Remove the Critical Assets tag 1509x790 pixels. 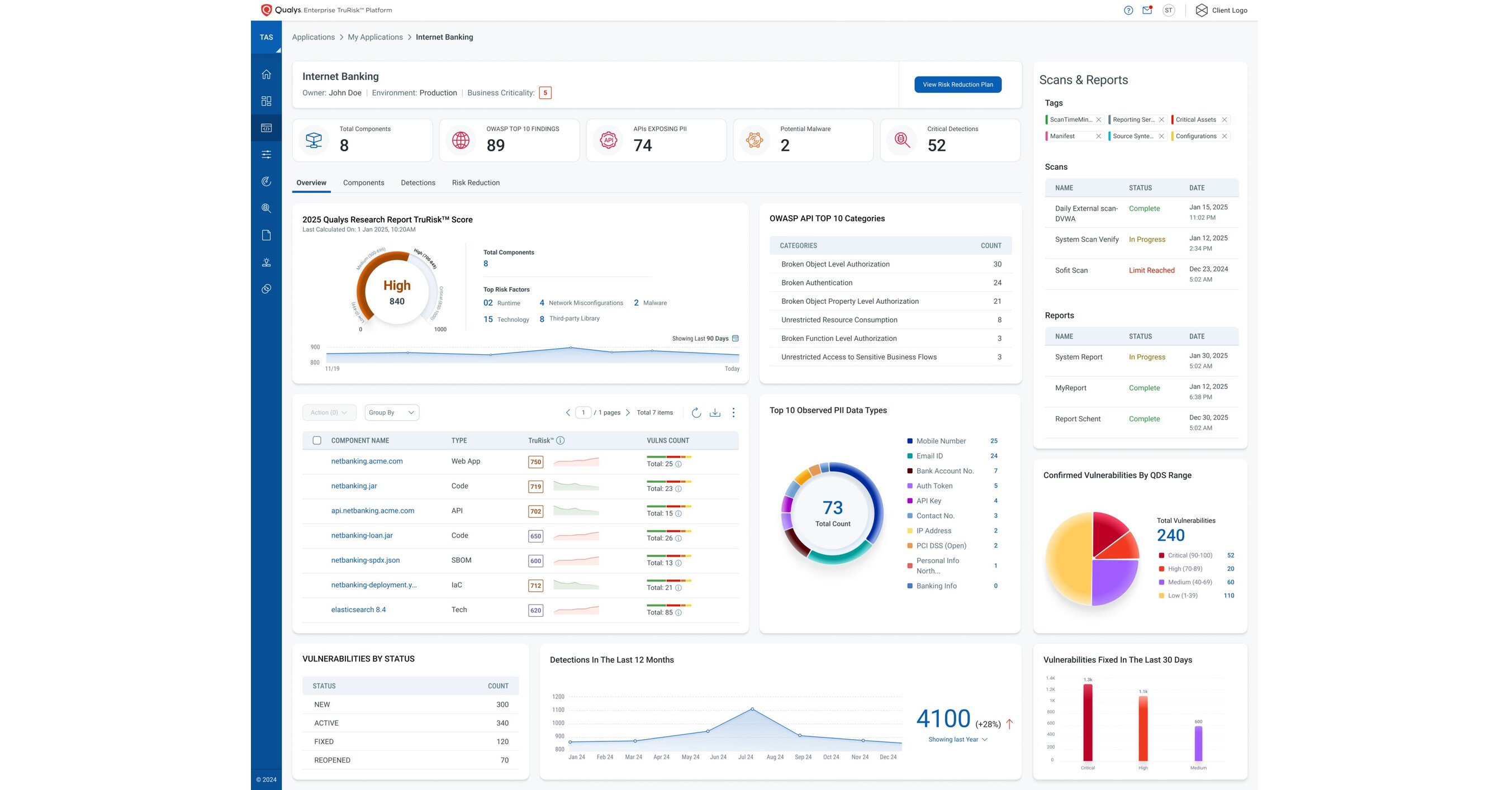click(1225, 120)
